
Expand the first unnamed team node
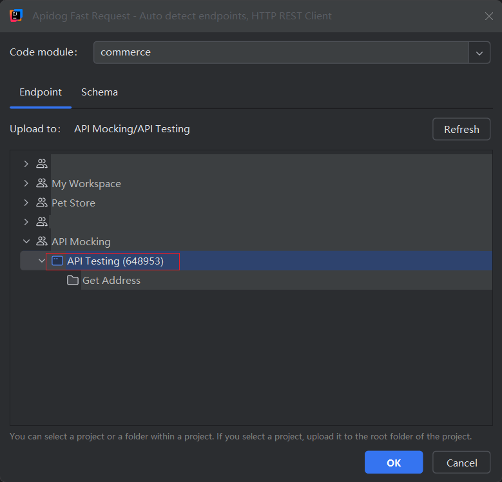26,164
